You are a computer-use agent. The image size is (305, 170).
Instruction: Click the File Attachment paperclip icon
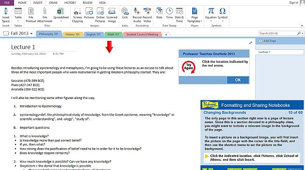point(45,11)
